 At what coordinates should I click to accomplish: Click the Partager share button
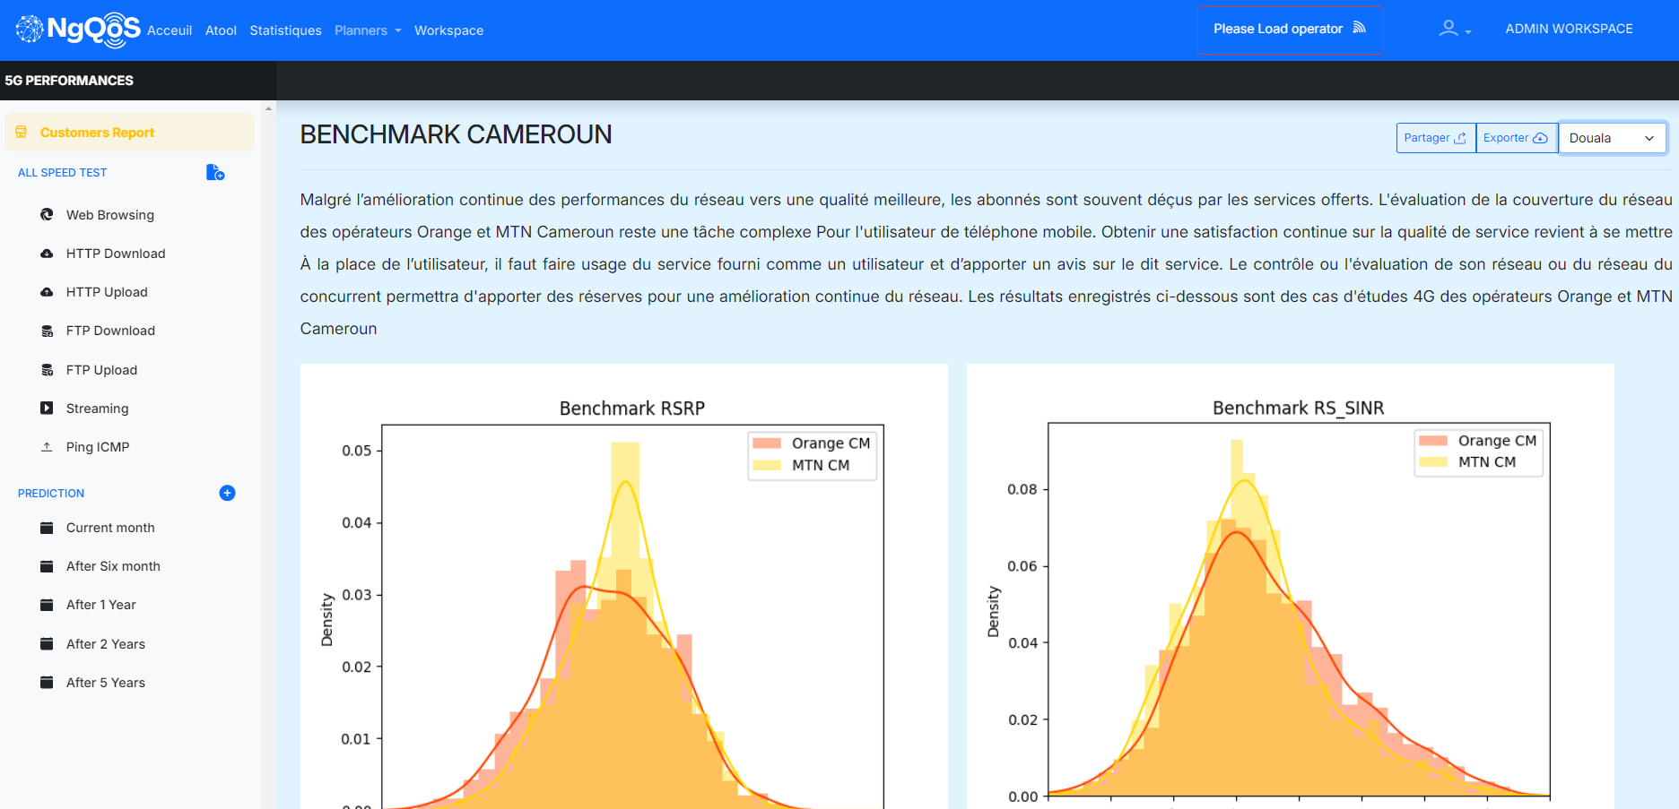tap(1435, 138)
